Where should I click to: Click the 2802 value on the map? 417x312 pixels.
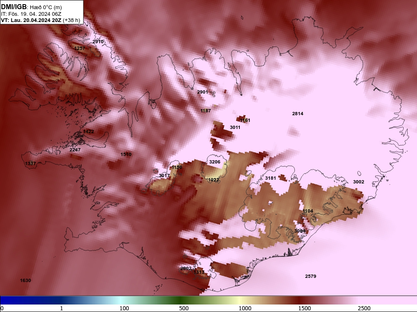(186, 268)
